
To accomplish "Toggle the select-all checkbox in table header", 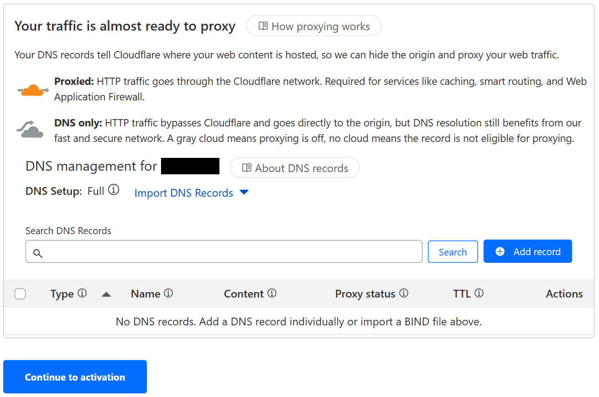I will coord(20,294).
